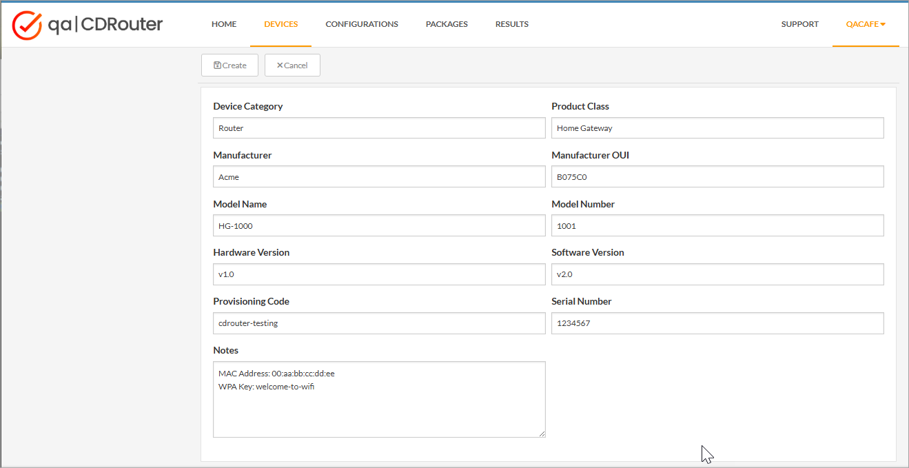909x468 pixels.
Task: Focus the Hardware Version field
Action: (x=379, y=274)
